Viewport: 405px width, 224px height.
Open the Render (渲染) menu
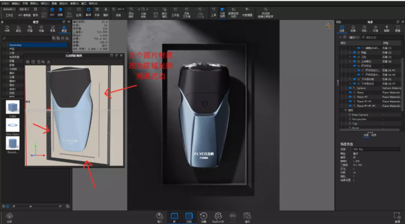pyautogui.click(x=63, y=3)
